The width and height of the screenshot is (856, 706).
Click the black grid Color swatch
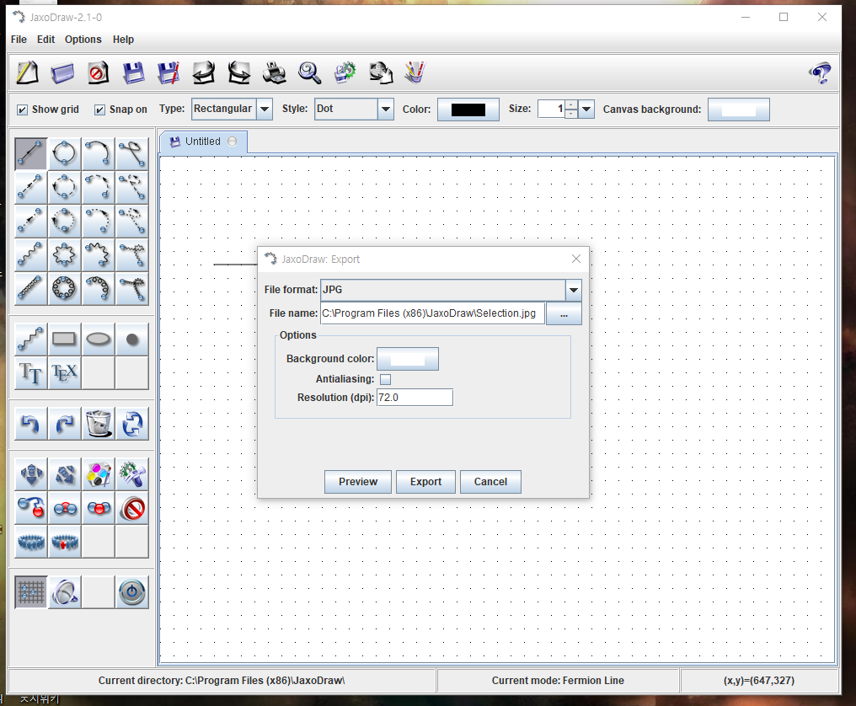pos(468,110)
